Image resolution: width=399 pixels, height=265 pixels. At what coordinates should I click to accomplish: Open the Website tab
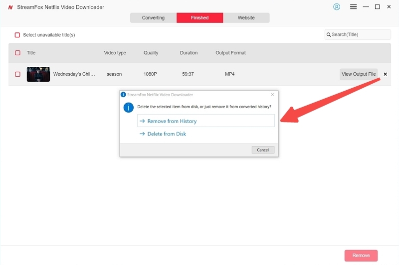coord(246,18)
